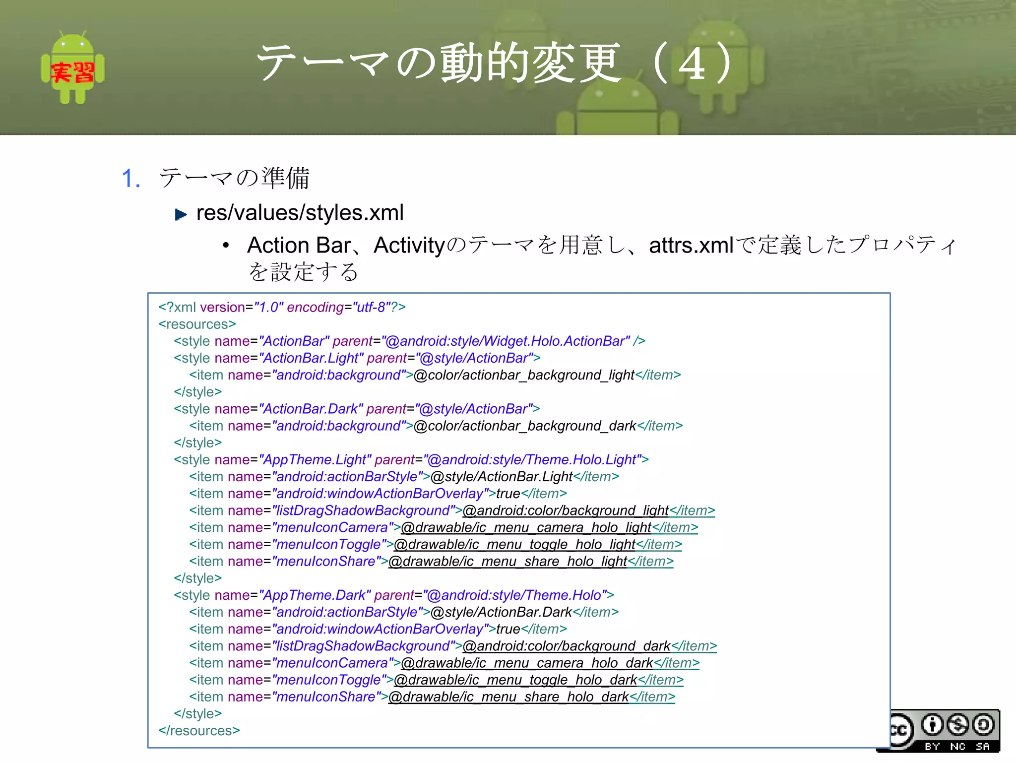The height and width of the screenshot is (762, 1016).
Task: Click underlined @drawable/ic_menu_camera_holo_dark value
Action: click(527, 663)
